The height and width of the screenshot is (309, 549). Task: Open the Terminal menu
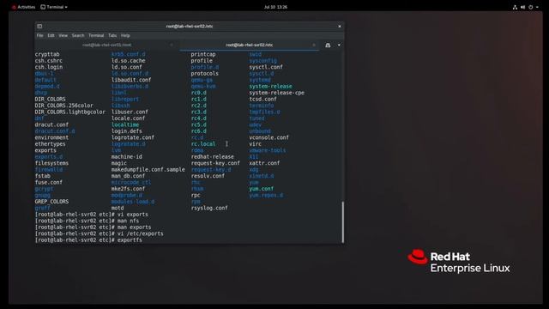[96, 35]
